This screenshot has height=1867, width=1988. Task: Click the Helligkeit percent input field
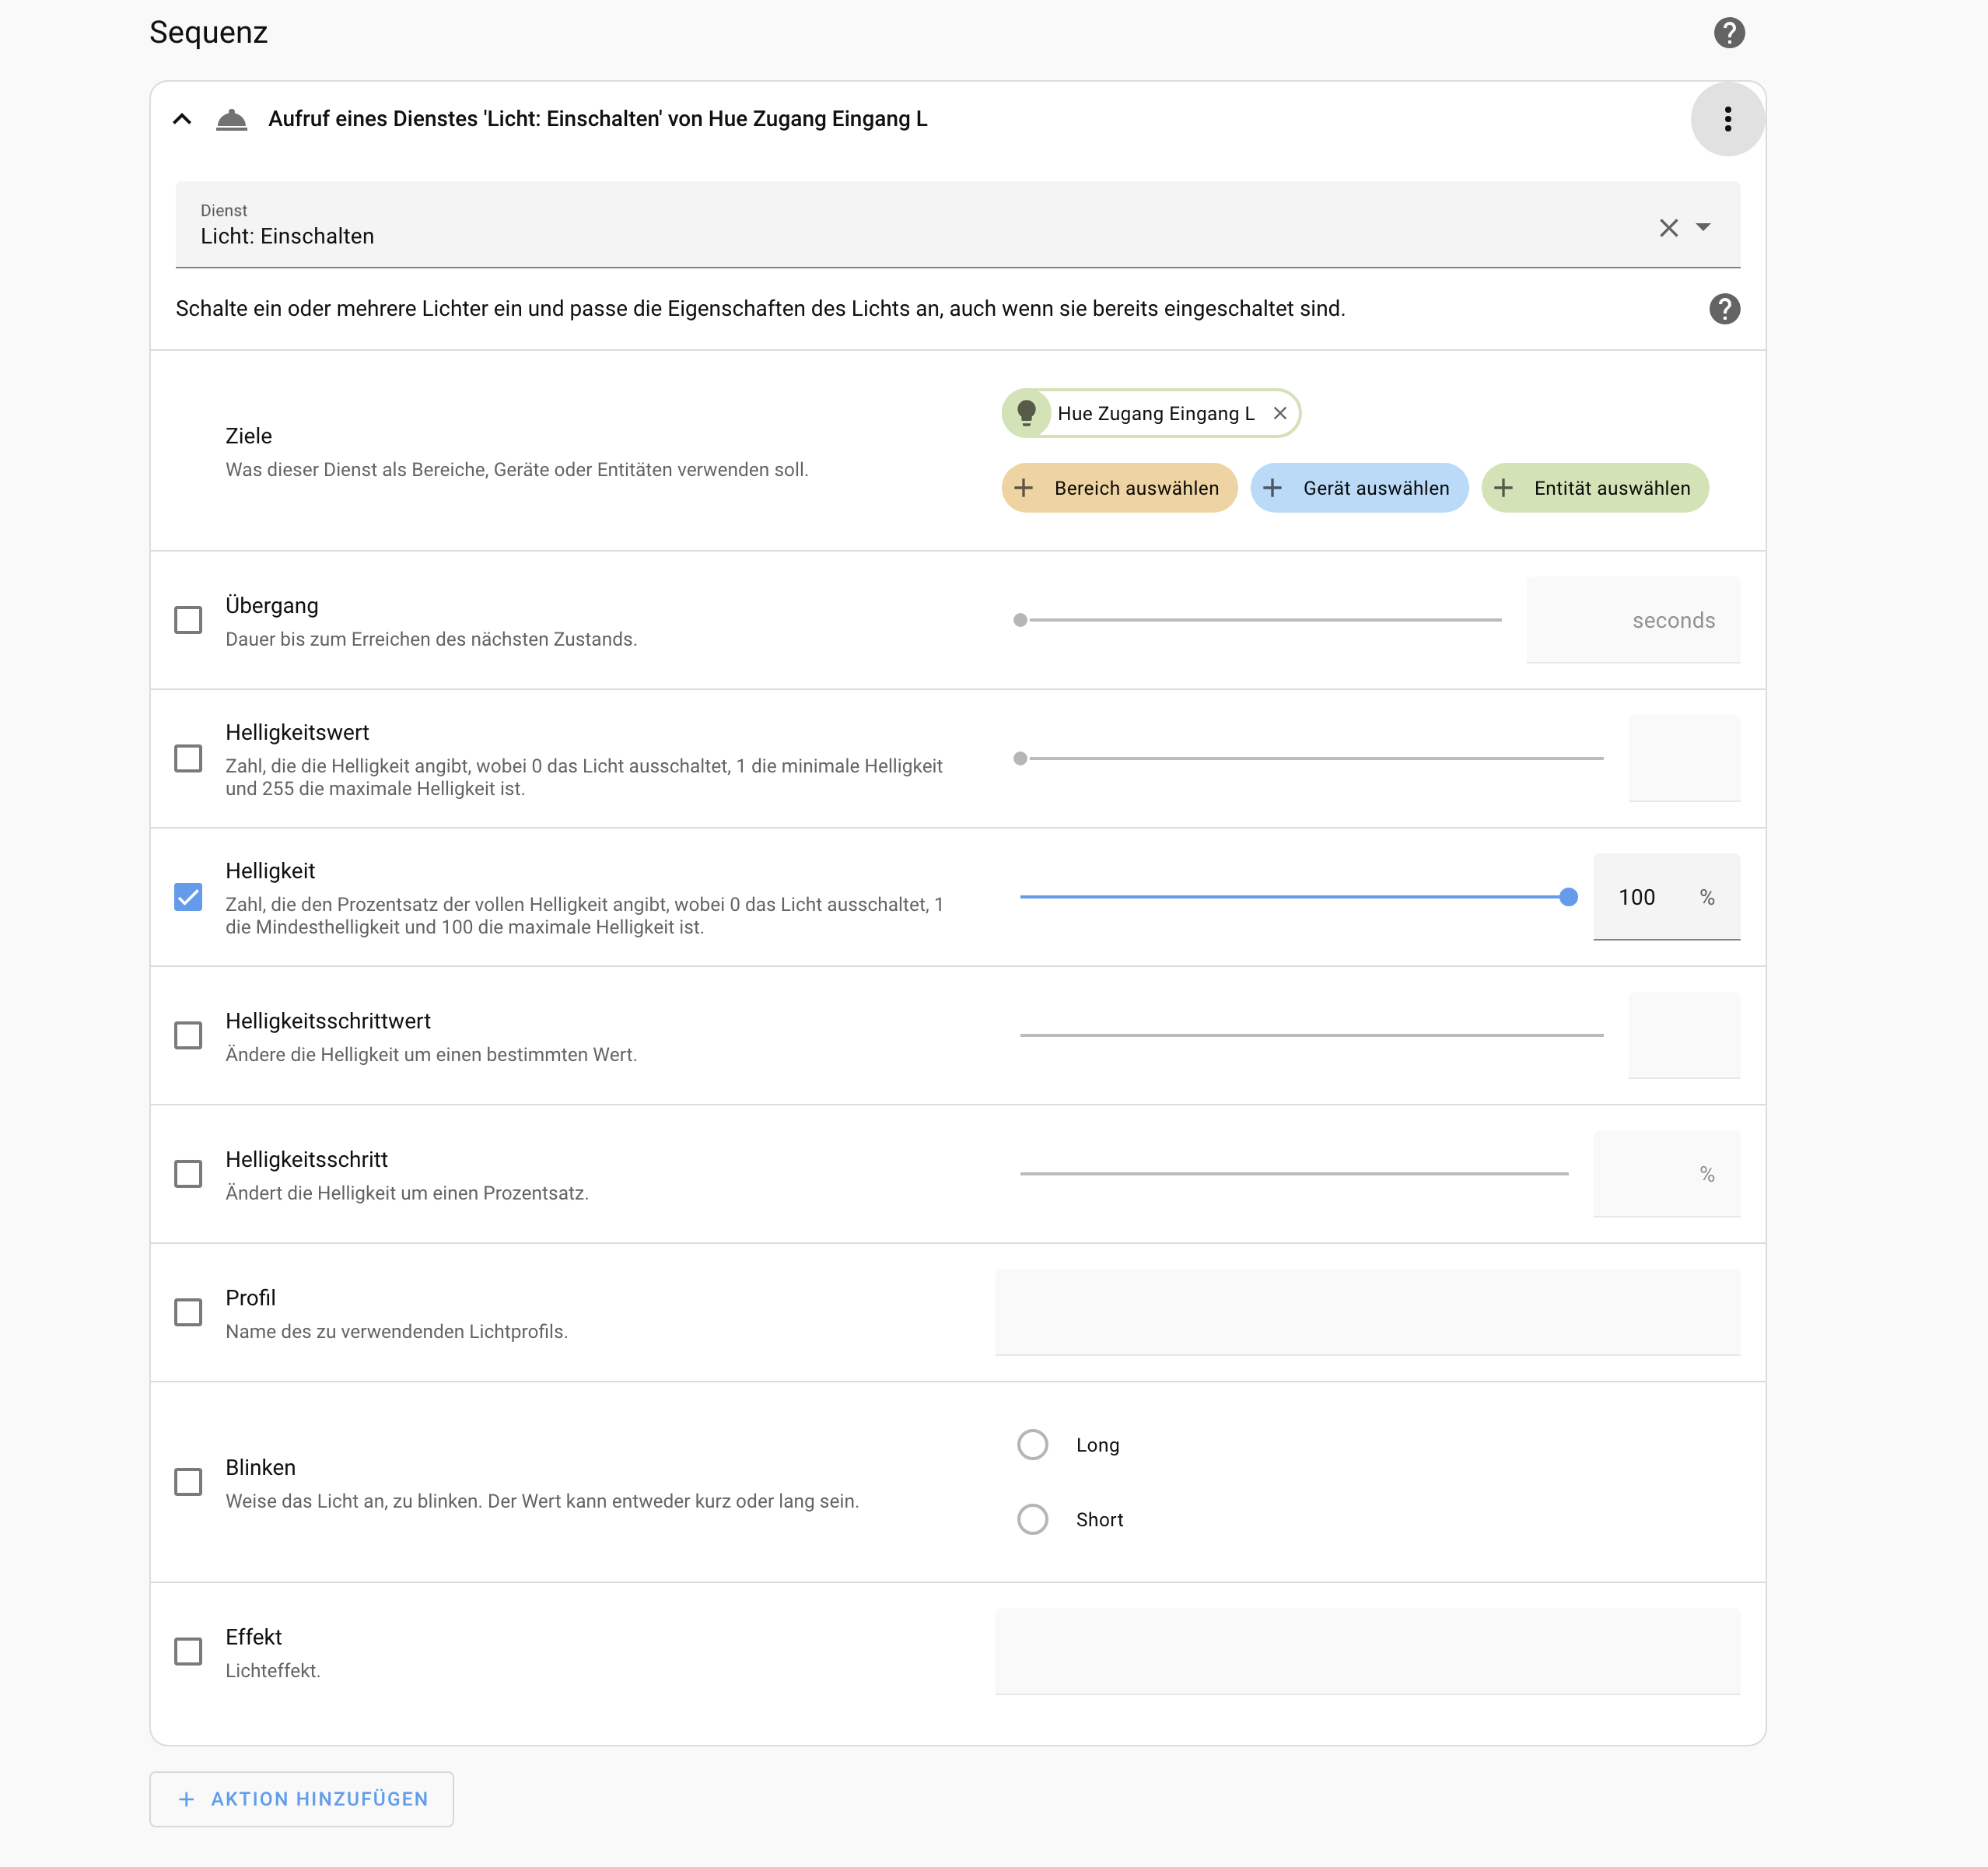coord(1645,897)
